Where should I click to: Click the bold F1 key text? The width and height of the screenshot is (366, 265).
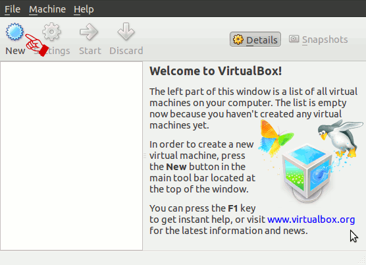pyautogui.click(x=233, y=208)
